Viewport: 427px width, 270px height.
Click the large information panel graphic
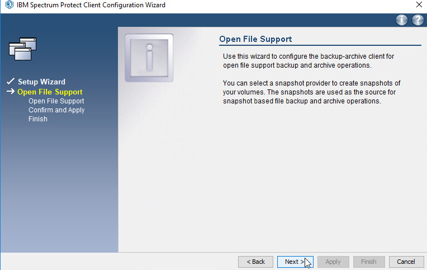click(x=149, y=58)
